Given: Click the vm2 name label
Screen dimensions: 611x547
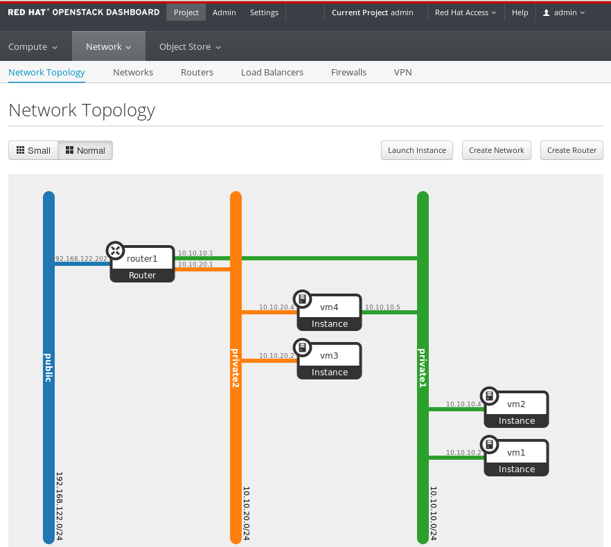Looking at the screenshot, I should coord(516,404).
